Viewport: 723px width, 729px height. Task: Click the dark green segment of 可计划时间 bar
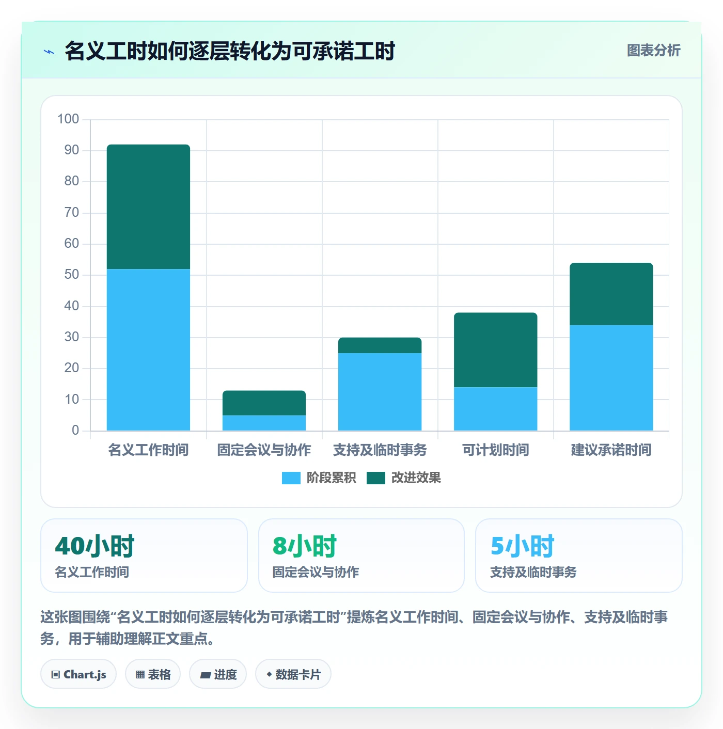click(495, 350)
